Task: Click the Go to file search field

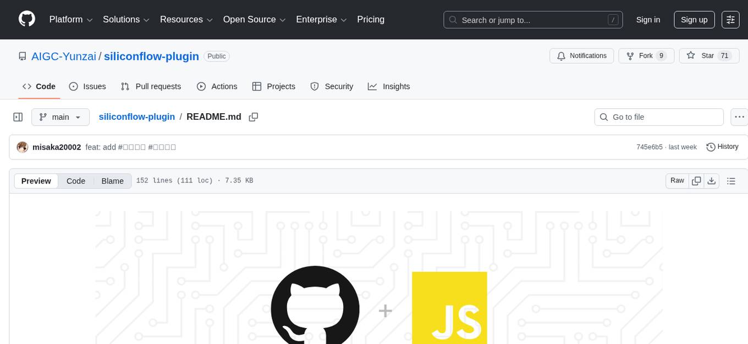Action: coord(658,116)
